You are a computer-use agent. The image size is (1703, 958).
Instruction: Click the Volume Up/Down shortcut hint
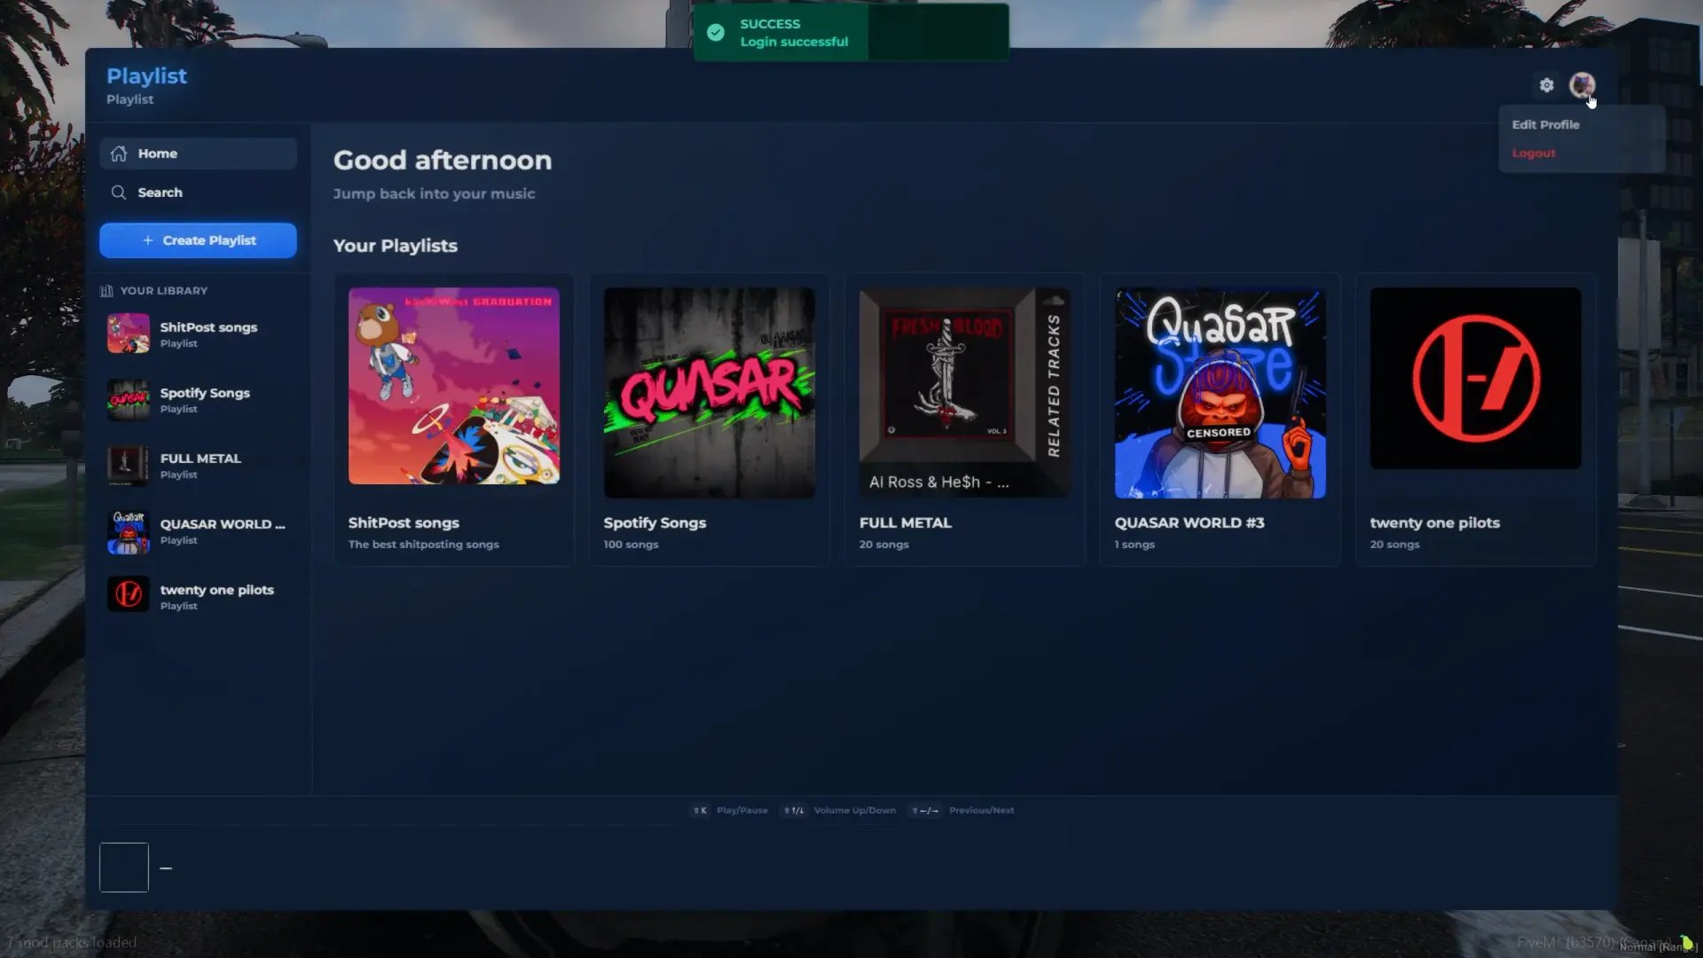pyautogui.click(x=839, y=811)
